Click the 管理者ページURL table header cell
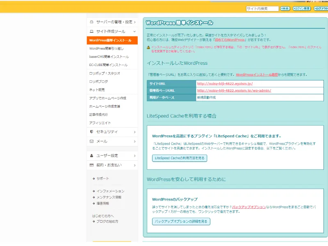 [x=171, y=91]
